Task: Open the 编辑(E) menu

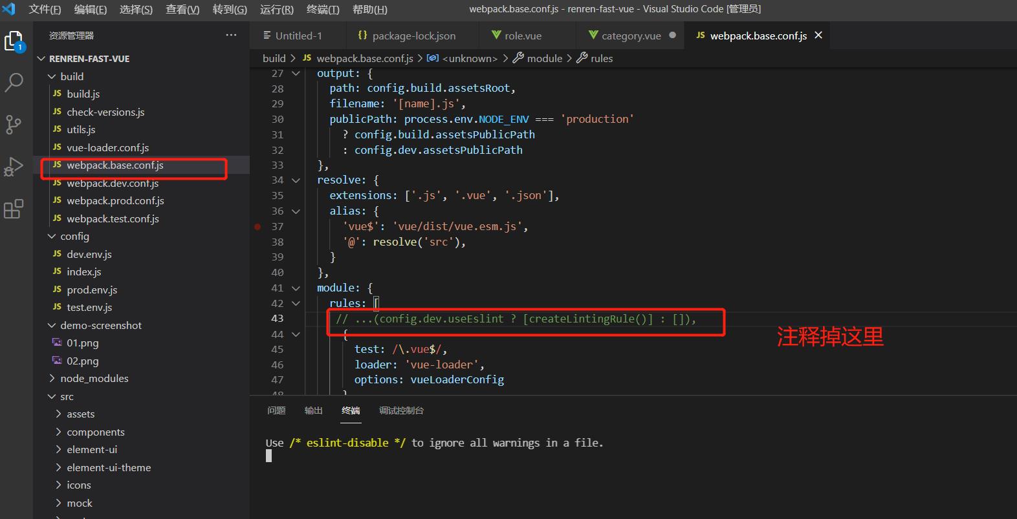Action: click(x=91, y=10)
